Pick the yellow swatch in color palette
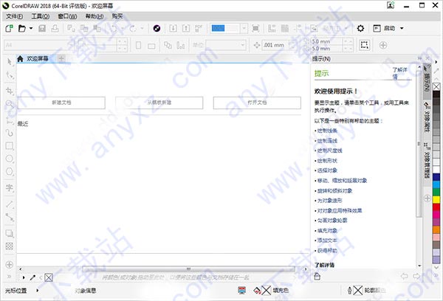443x301 pixels. [436, 200]
